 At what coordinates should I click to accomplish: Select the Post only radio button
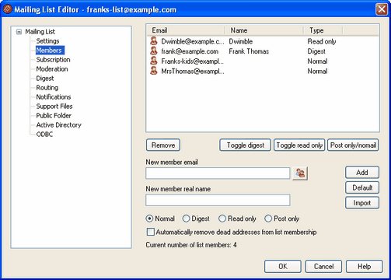(x=268, y=219)
